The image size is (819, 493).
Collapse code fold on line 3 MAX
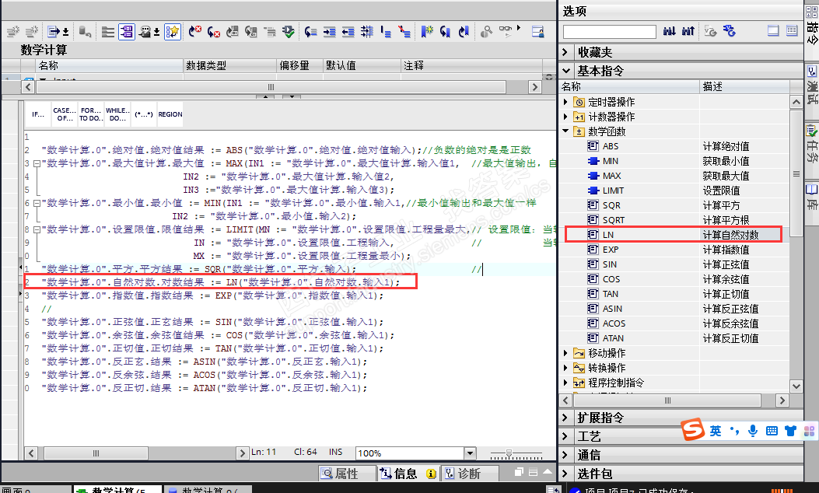click(37, 163)
